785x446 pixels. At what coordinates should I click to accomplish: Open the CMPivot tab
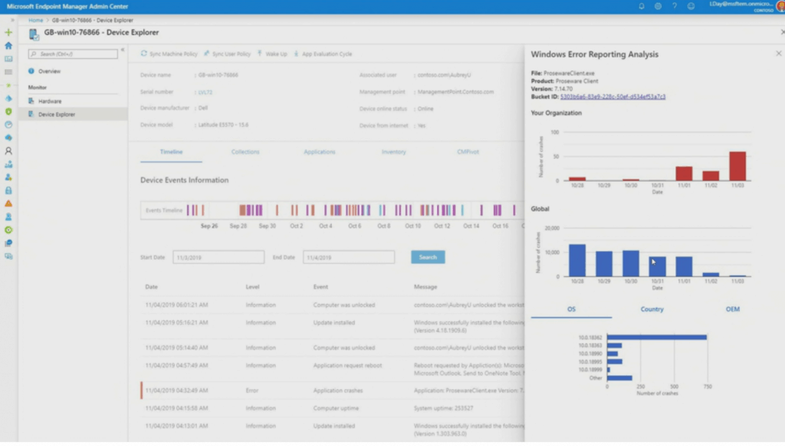coord(468,152)
